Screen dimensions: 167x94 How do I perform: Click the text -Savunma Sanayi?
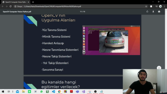52,70
